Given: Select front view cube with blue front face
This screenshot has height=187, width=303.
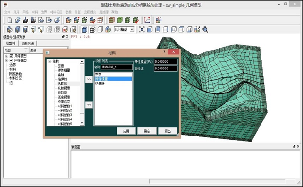Looking at the screenshot, I should (150, 30).
